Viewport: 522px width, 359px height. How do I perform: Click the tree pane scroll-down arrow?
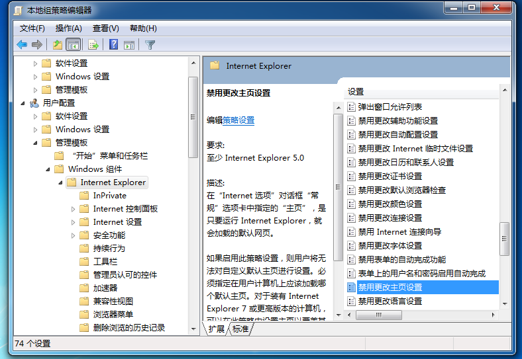pos(193,329)
